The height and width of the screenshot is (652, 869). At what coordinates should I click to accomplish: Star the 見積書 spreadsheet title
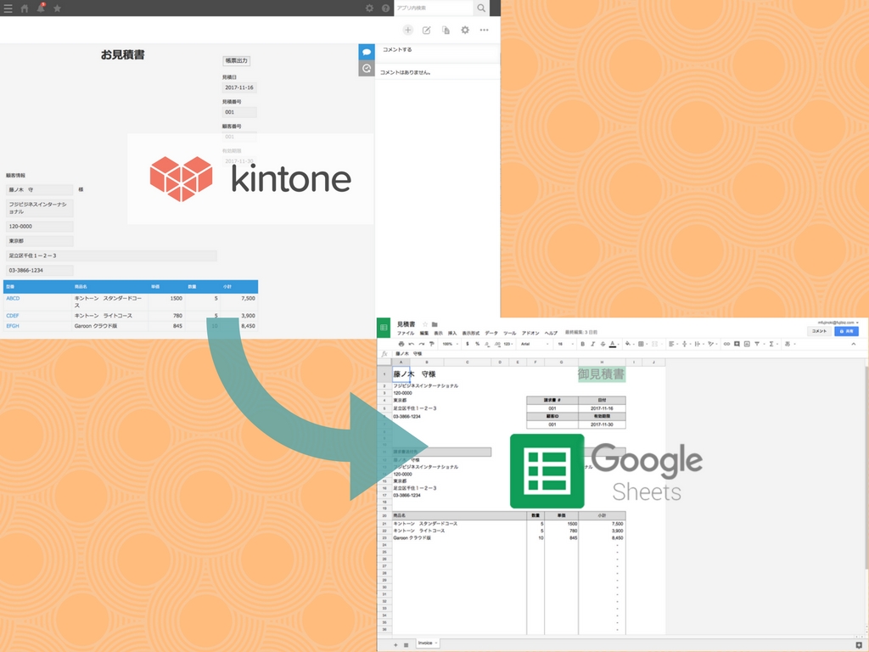coord(423,324)
